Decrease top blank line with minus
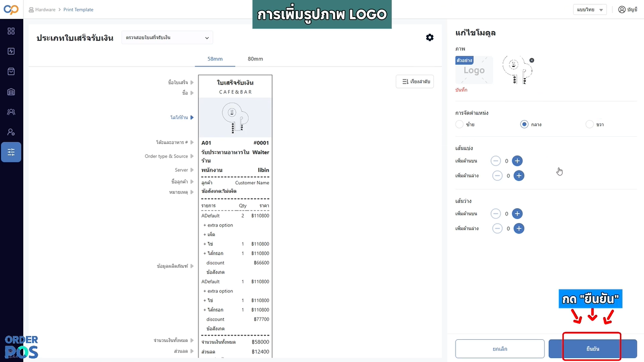644x362 pixels. [495, 214]
